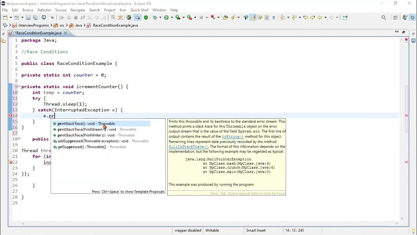Select printStackTrace() : void proposal

(x=101, y=123)
